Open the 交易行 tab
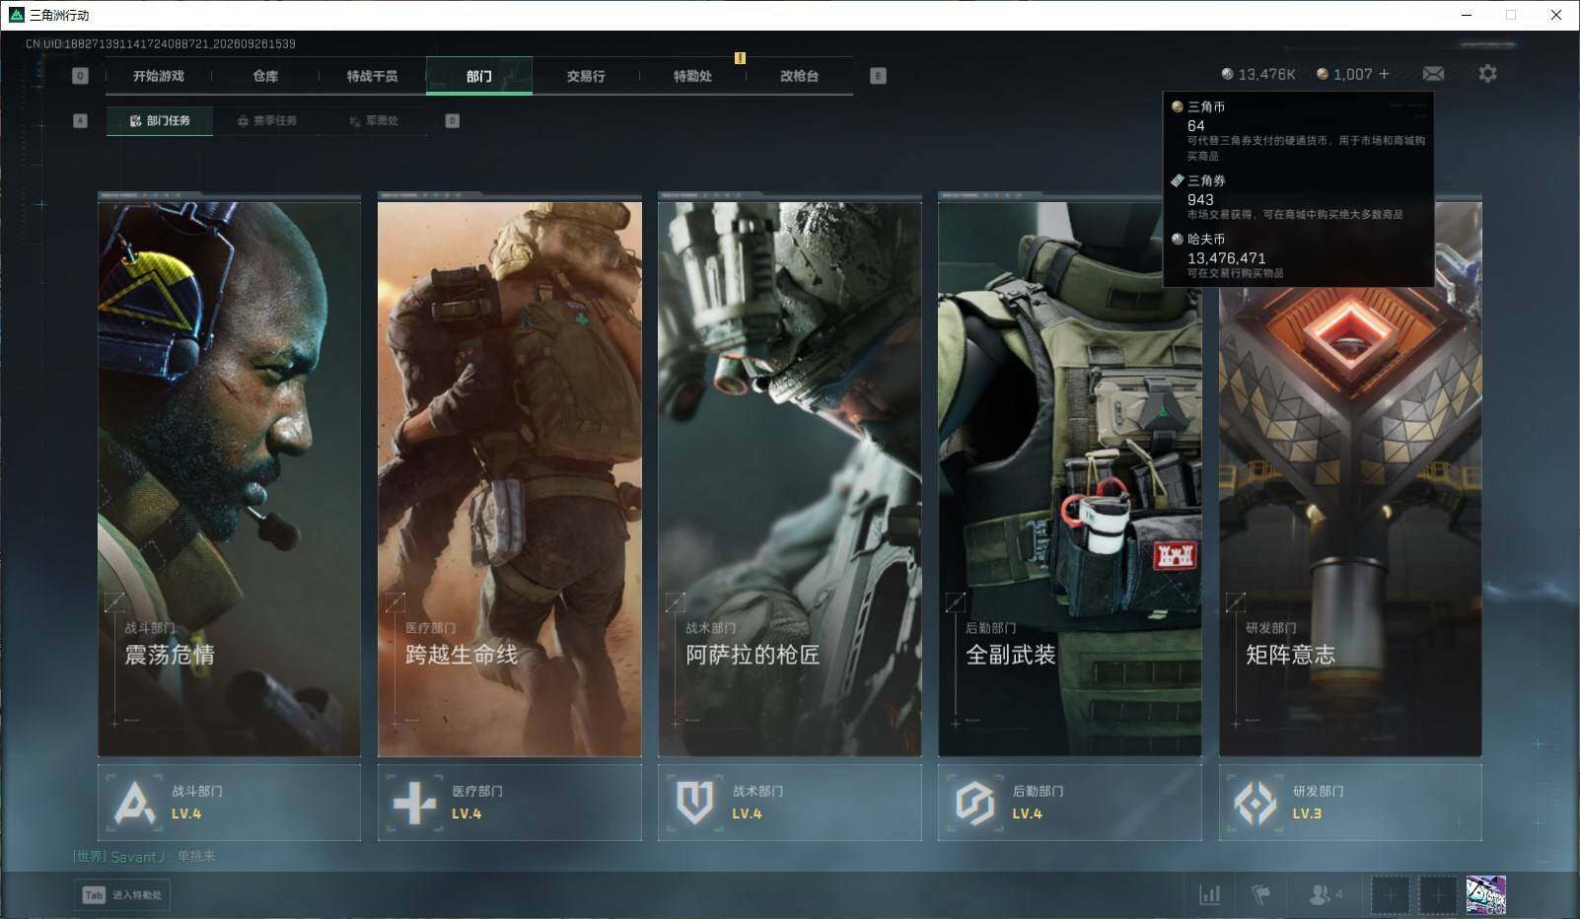Screen dimensions: 1580x919 (x=586, y=76)
